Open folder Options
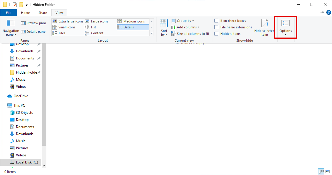The image size is (332, 175). pos(285,27)
